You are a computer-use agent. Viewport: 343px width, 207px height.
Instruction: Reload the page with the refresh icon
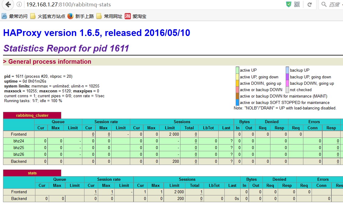[309, 4]
